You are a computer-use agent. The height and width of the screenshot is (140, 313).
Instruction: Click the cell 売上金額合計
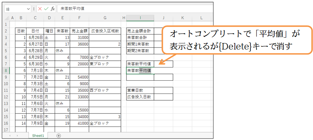pos(140,31)
